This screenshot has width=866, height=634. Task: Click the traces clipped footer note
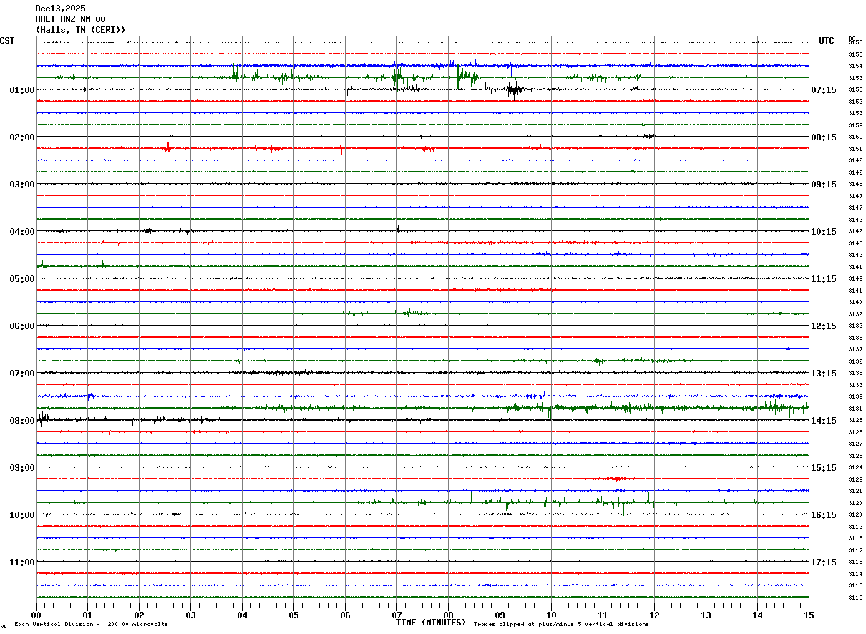[561, 625]
